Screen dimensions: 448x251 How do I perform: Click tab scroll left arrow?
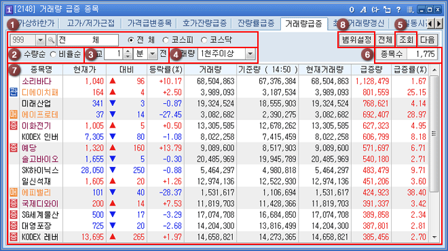pos(431,23)
